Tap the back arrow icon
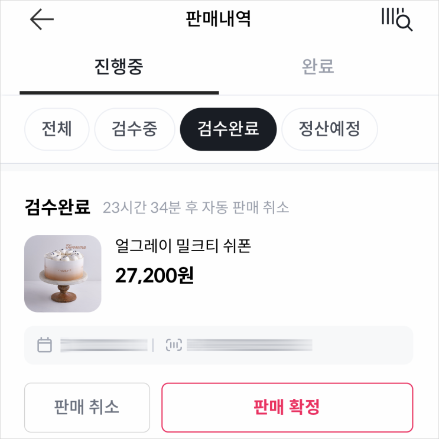The width and height of the screenshot is (439, 439). point(41,20)
